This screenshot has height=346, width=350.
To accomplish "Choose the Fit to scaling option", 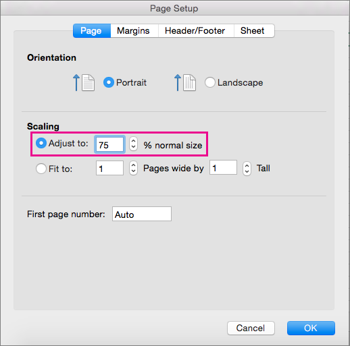I will click(41, 169).
